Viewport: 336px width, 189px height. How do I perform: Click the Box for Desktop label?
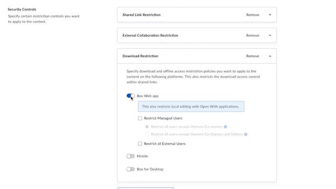click(x=150, y=169)
